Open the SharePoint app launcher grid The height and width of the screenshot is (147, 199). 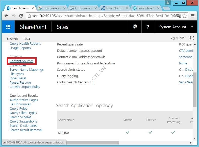click(x=8, y=27)
